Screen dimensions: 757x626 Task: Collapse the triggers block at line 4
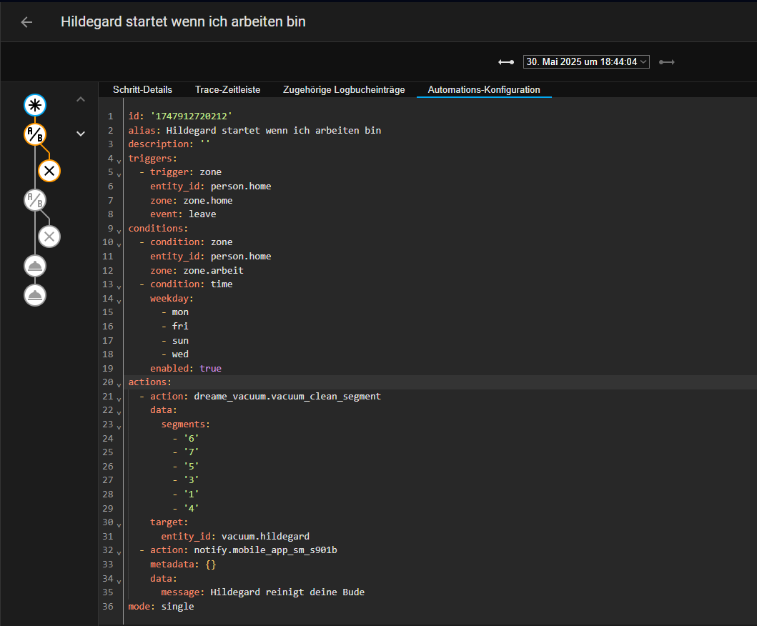(x=119, y=162)
